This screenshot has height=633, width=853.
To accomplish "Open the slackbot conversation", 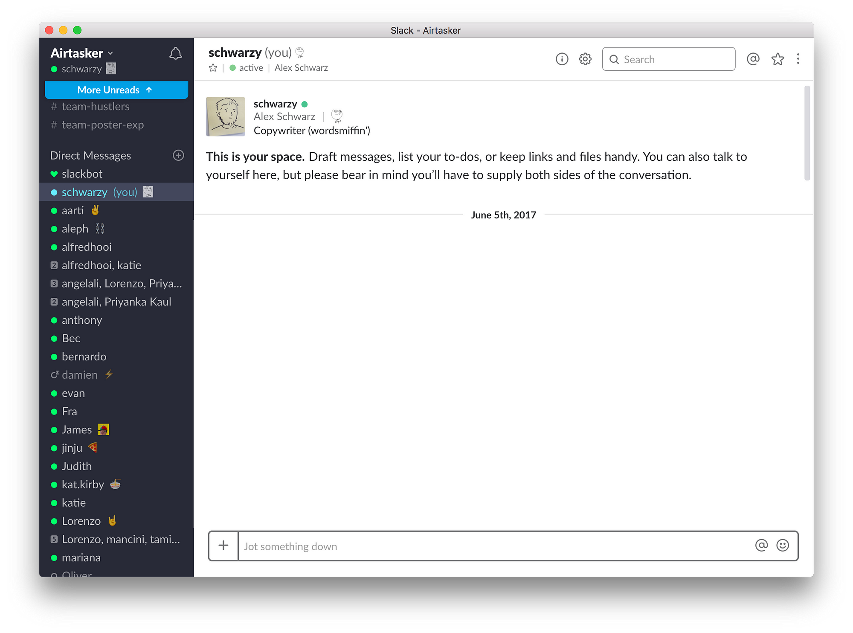I will click(116, 174).
